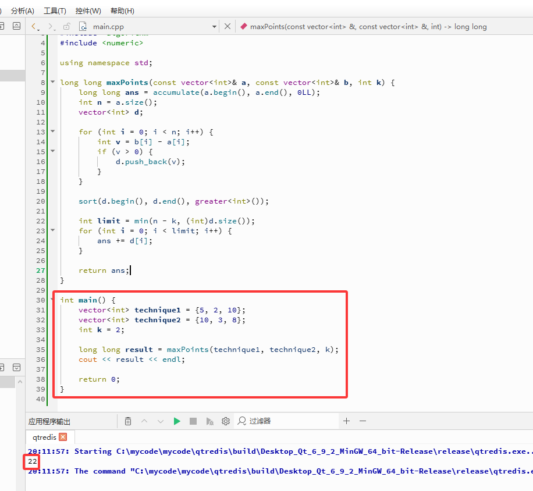Viewport: 533px width, 491px height.
Task: Click the 'return ans;' code line
Action: [x=104, y=271]
